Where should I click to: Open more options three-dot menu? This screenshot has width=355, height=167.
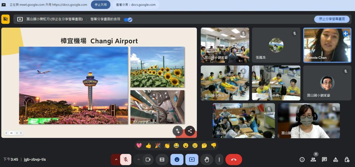click(219, 160)
